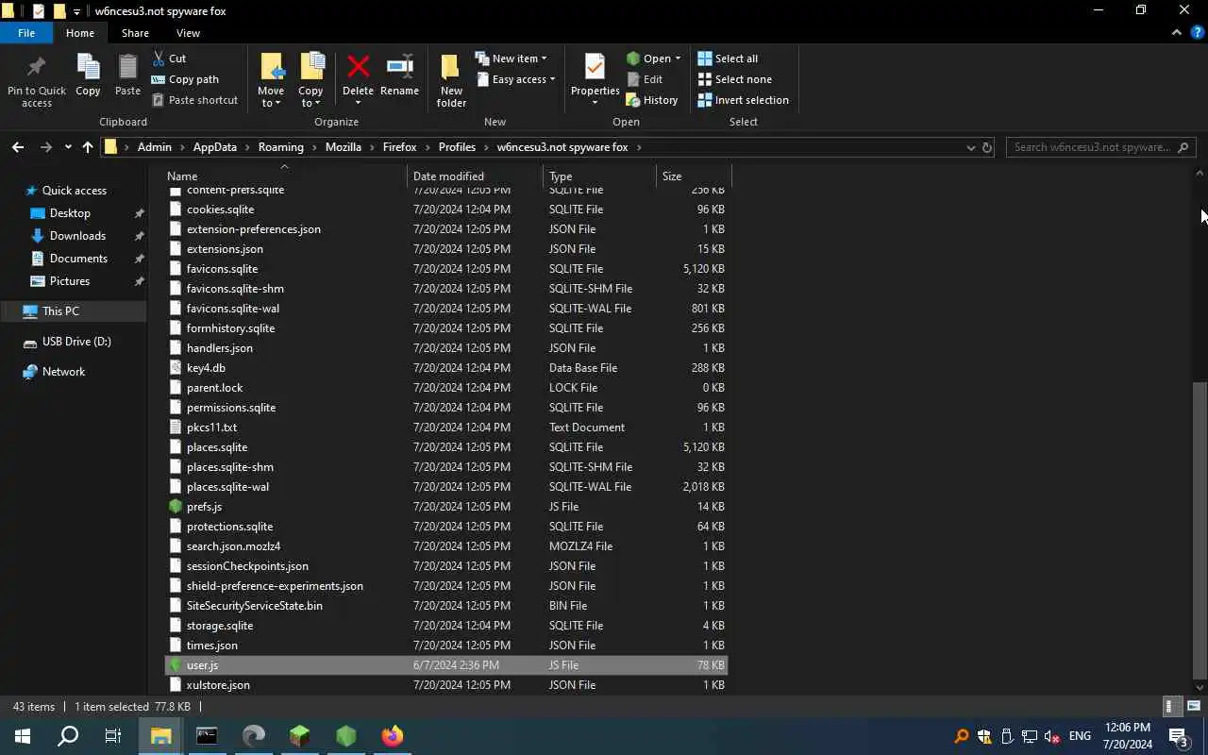Choose Select none

point(734,79)
